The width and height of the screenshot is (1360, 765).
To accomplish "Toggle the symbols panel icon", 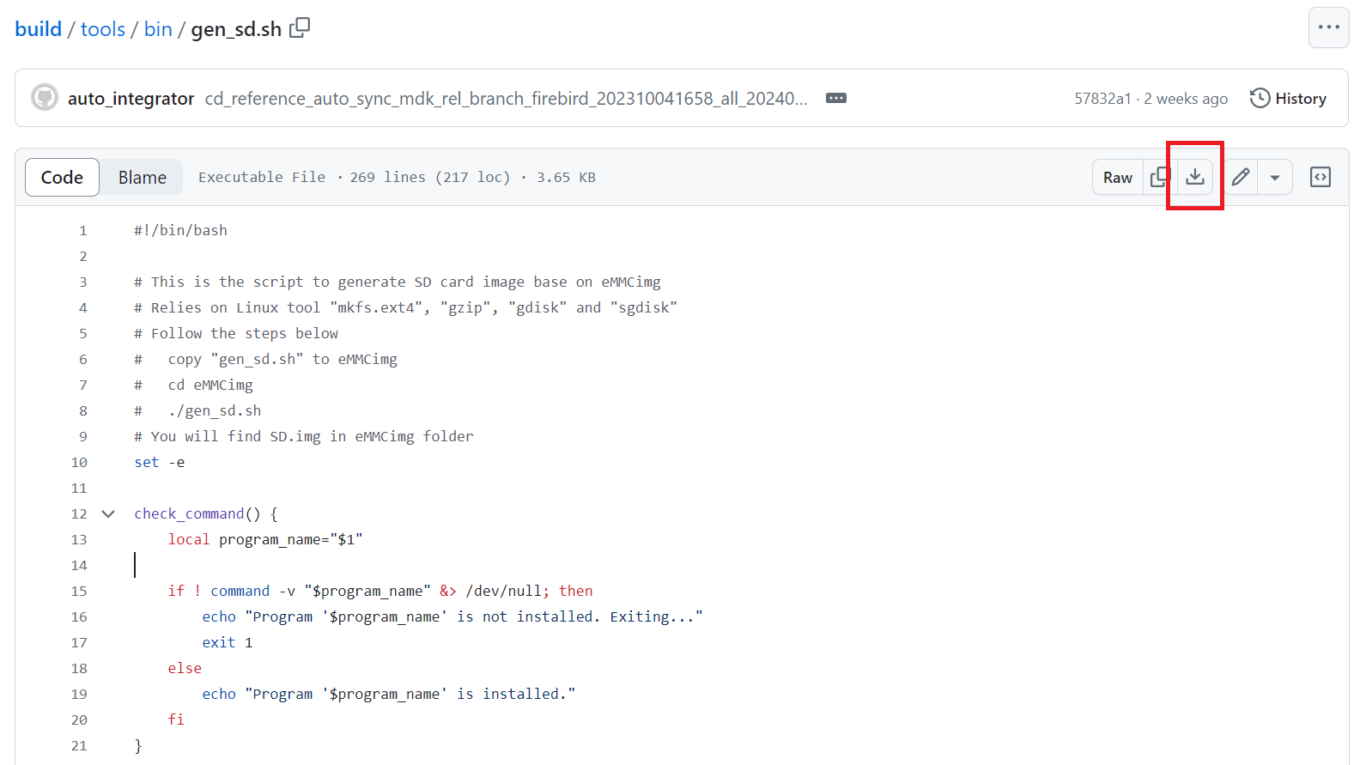I will pos(1320,178).
